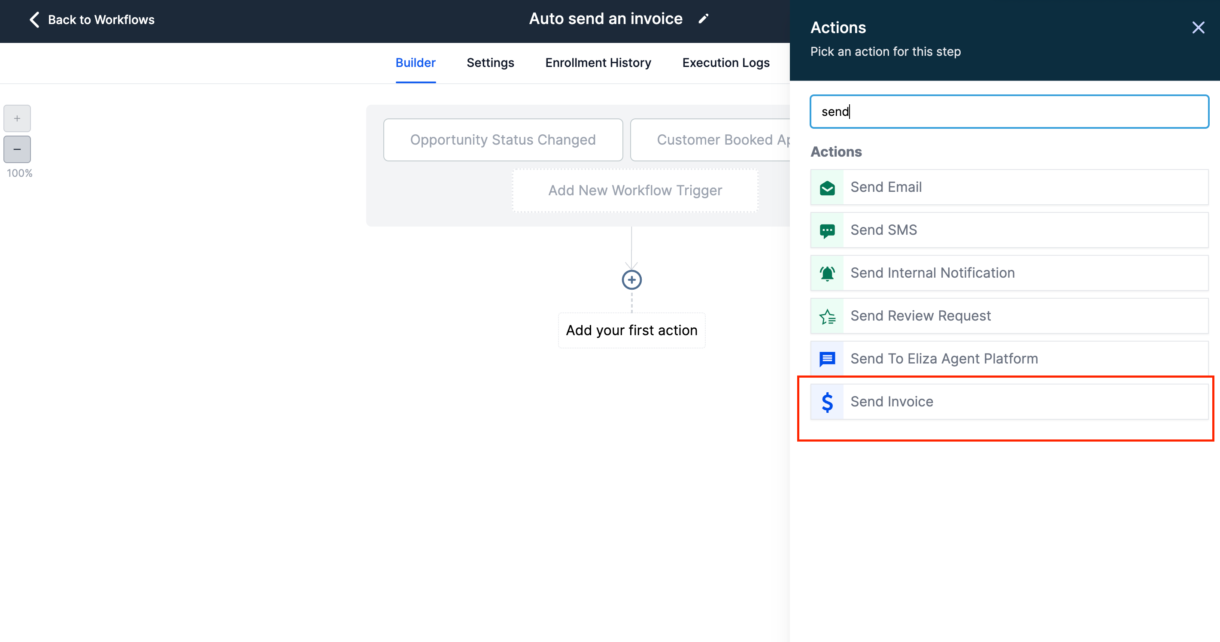Click the Eliza Agent Platform message icon

pyautogui.click(x=827, y=359)
